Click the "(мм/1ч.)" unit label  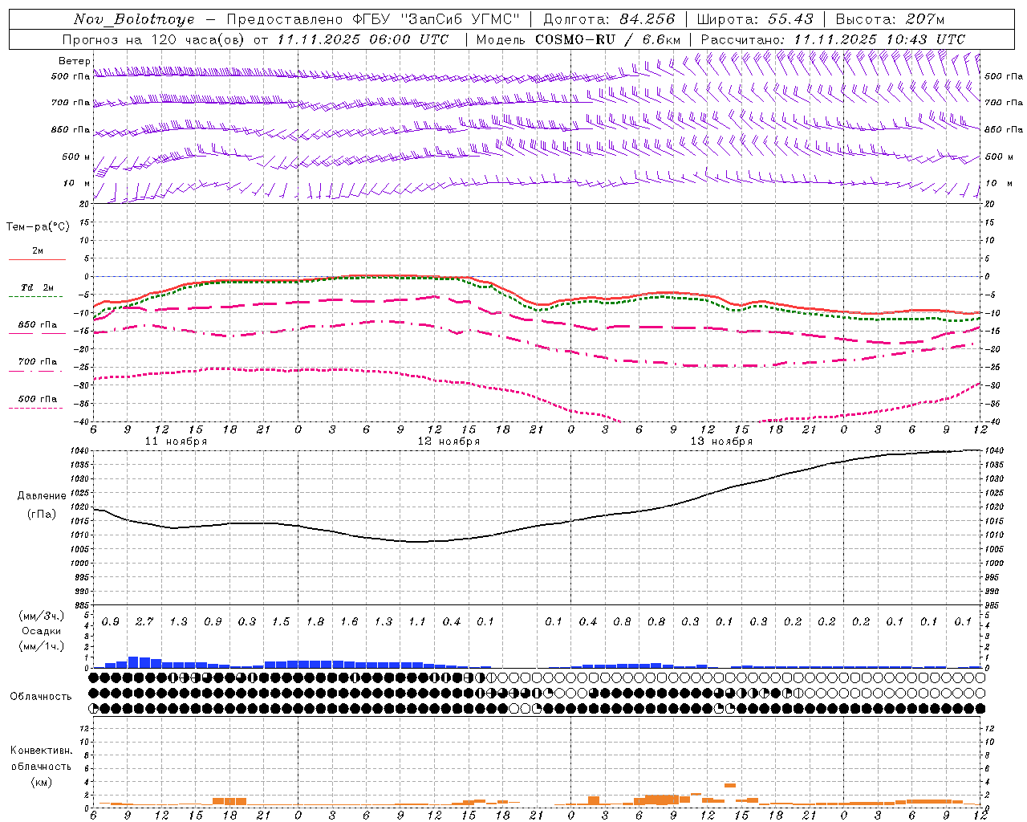[x=42, y=646]
